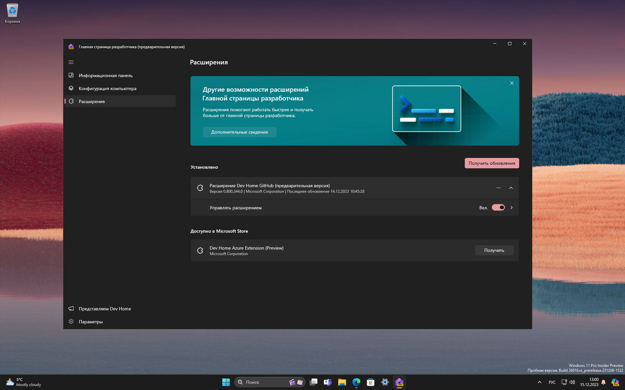Click the Установлено section heading
This screenshot has width=625, height=390.
pyautogui.click(x=204, y=167)
